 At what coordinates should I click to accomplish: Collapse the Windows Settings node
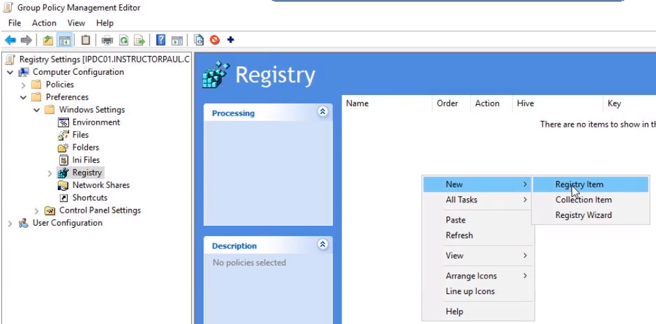point(37,110)
